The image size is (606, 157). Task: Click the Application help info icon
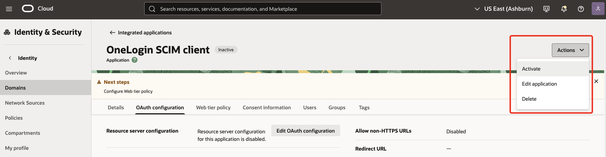135,60
